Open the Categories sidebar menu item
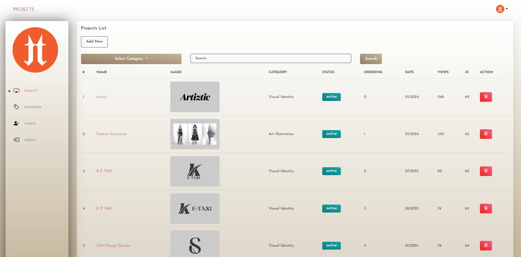521x257 pixels. [33, 107]
